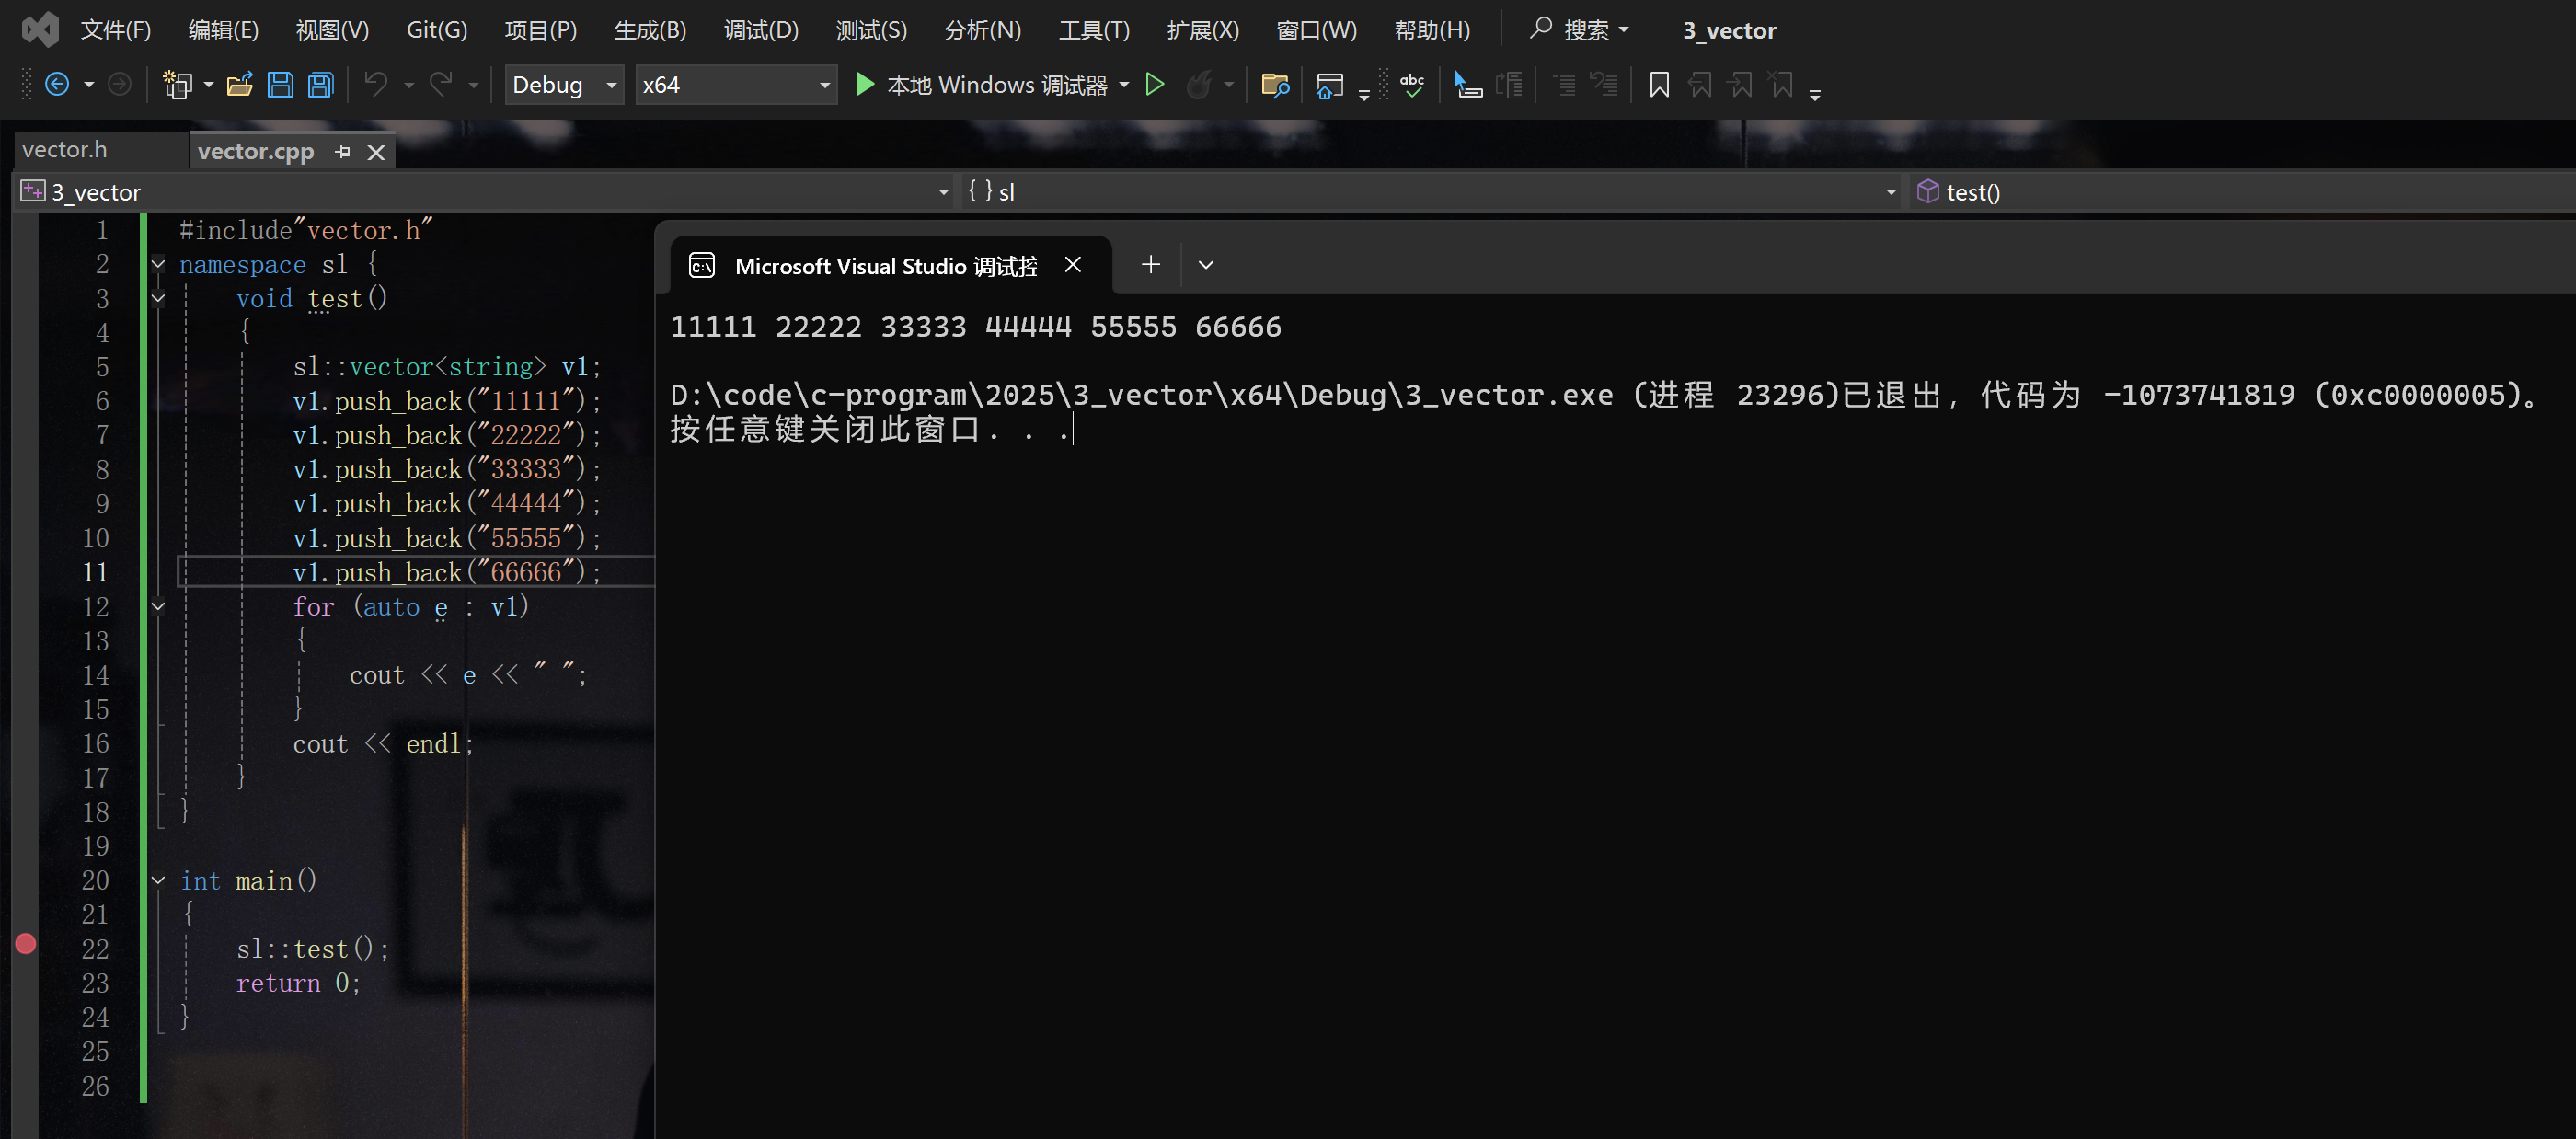Toggle the breakpoint on line 22
Viewport: 2576px width, 1139px height.
26,944
